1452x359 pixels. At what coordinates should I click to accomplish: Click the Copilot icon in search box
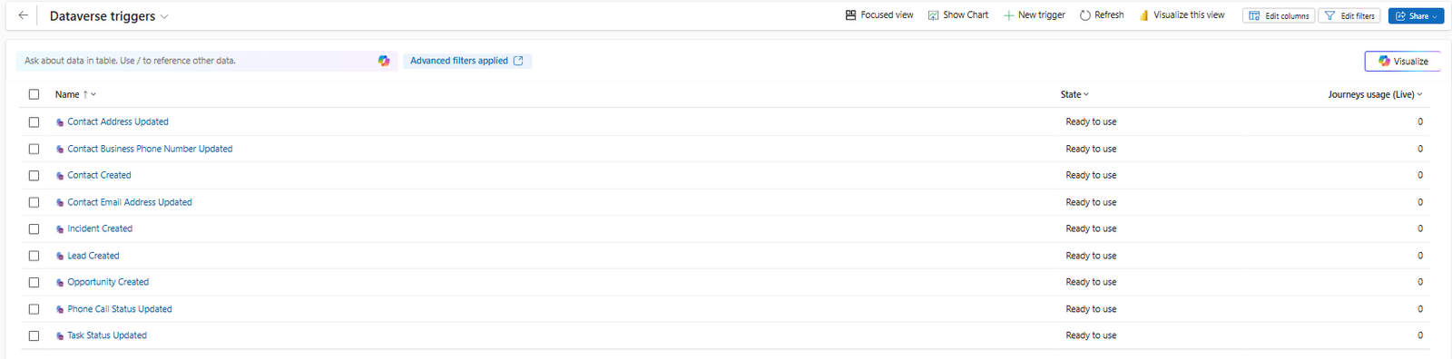tap(384, 61)
